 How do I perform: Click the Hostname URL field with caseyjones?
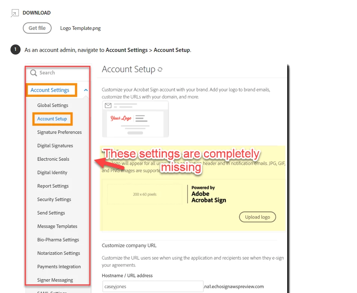click(x=153, y=286)
